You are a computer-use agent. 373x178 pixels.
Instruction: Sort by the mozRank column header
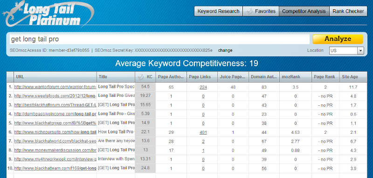pos(296,77)
